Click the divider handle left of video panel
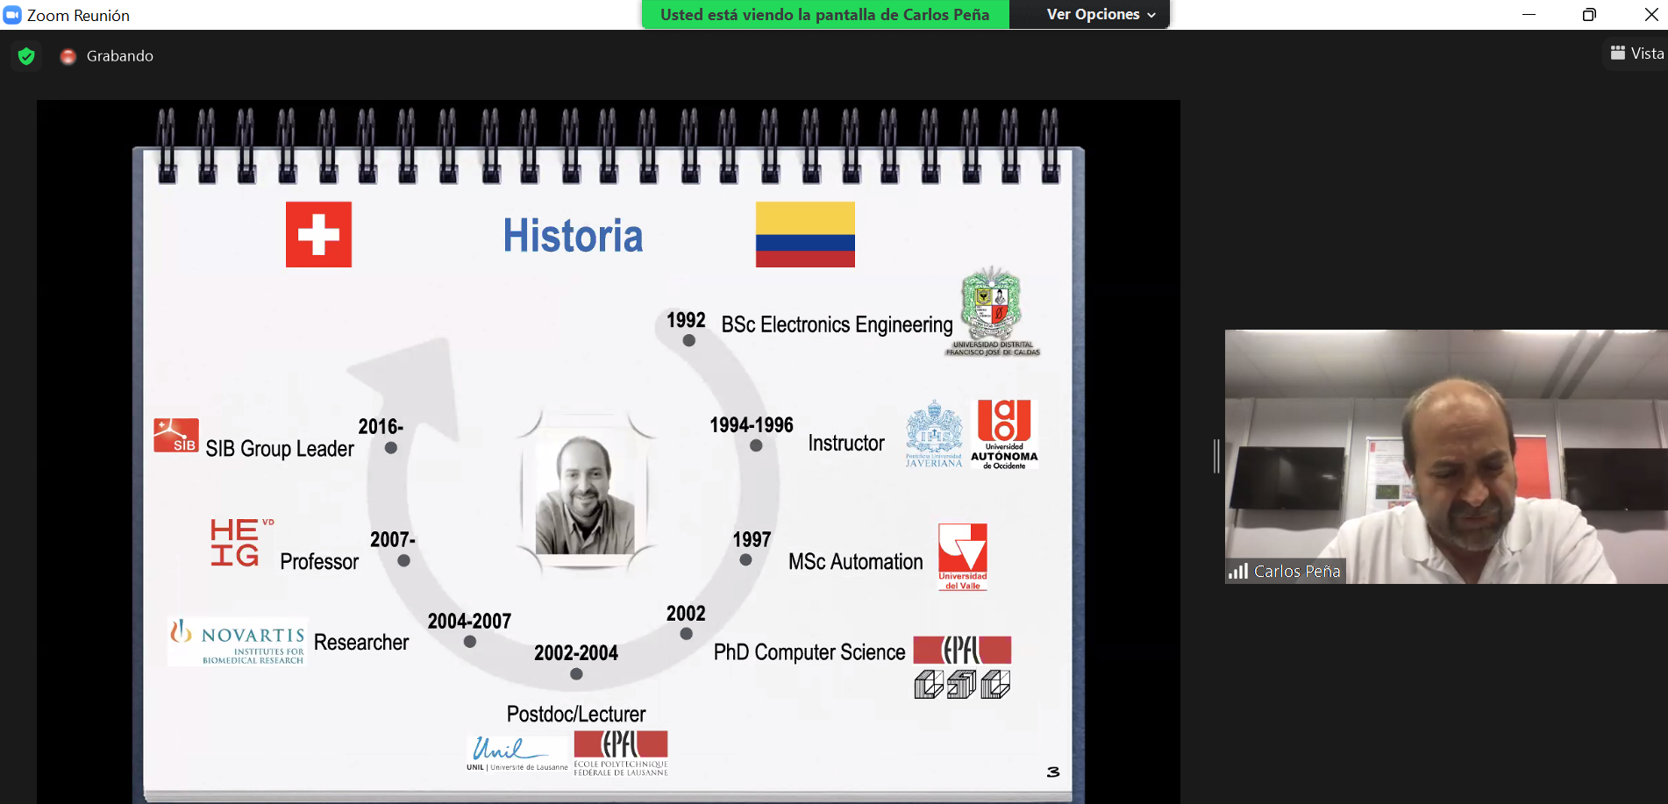 [1216, 456]
